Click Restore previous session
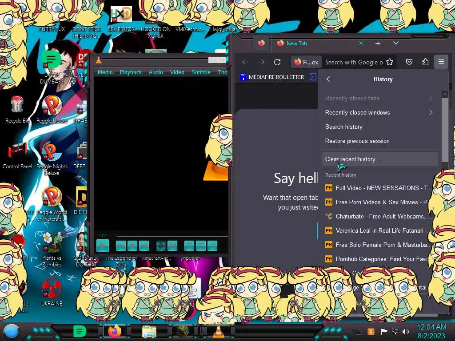This screenshot has height=341, width=455. [379, 141]
